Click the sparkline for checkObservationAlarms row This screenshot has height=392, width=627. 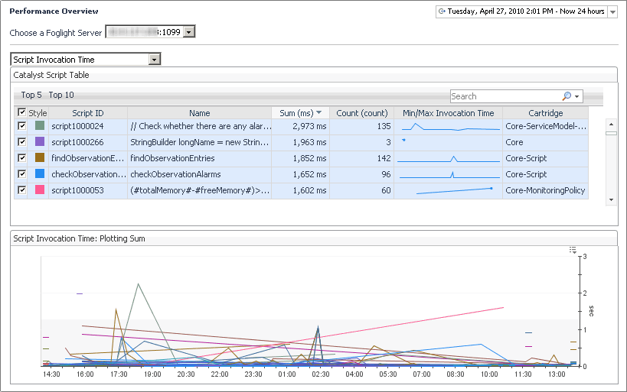point(448,174)
